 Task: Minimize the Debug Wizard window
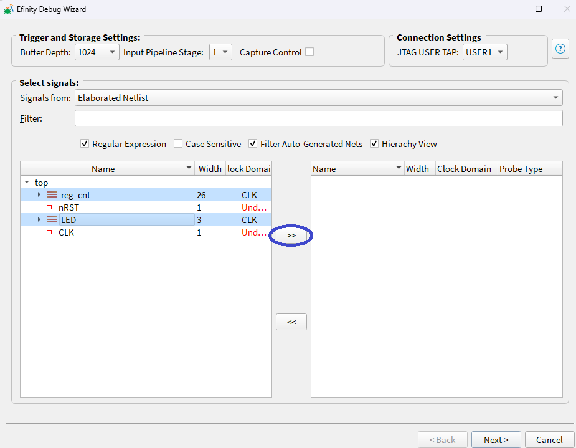pyautogui.click(x=511, y=9)
